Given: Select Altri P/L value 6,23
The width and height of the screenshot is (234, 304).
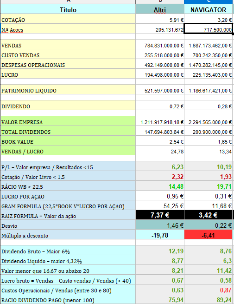Looking at the screenshot, I should pyautogui.click(x=160, y=167).
